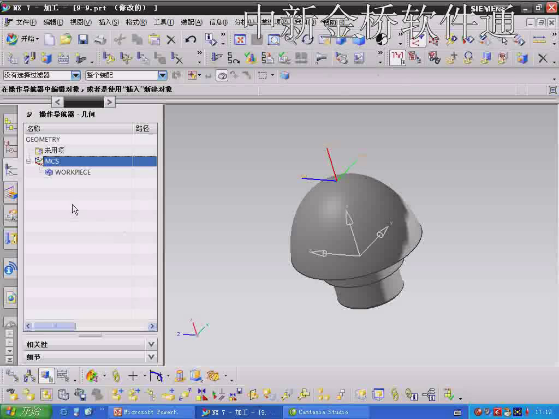Switch to Program Order View
Viewport: 559px width, 419px height.
click(x=12, y=376)
